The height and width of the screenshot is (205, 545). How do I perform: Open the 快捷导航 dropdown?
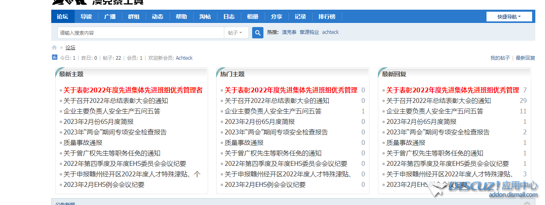point(509,17)
